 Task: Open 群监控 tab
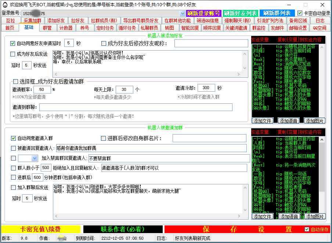pyautogui.click(x=259, y=28)
